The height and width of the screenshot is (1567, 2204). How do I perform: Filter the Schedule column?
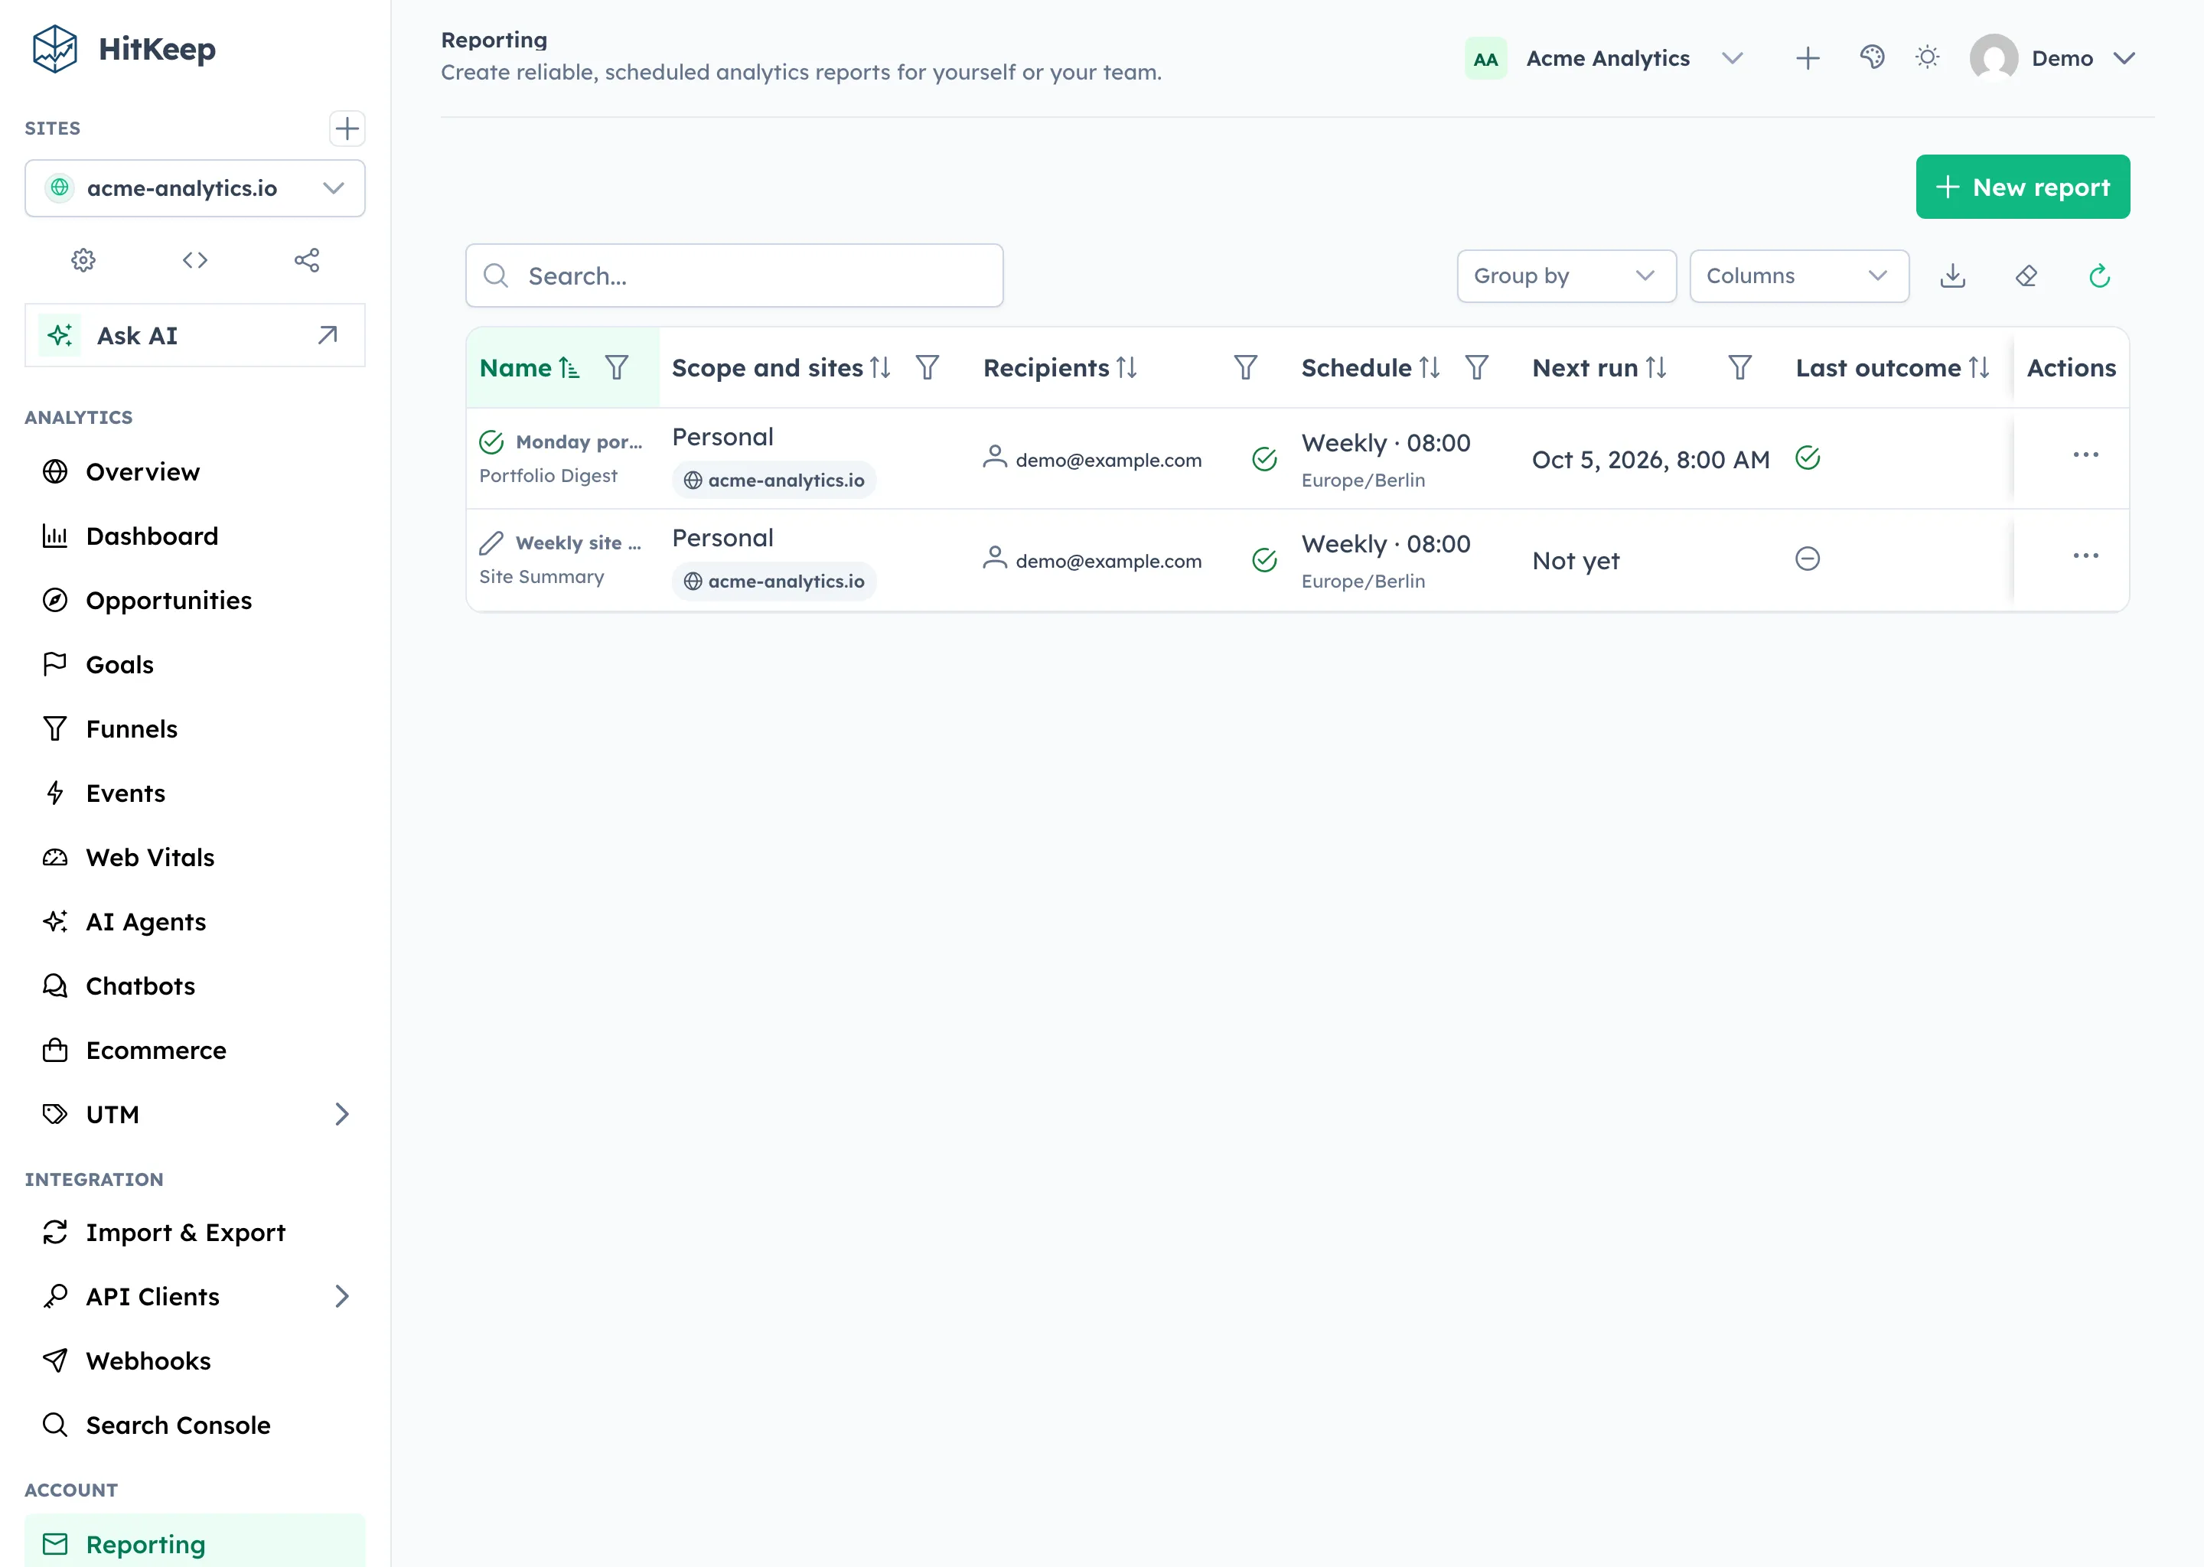pyautogui.click(x=1476, y=367)
